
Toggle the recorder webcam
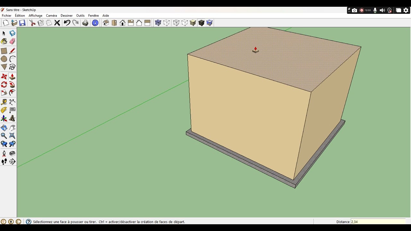click(x=389, y=10)
